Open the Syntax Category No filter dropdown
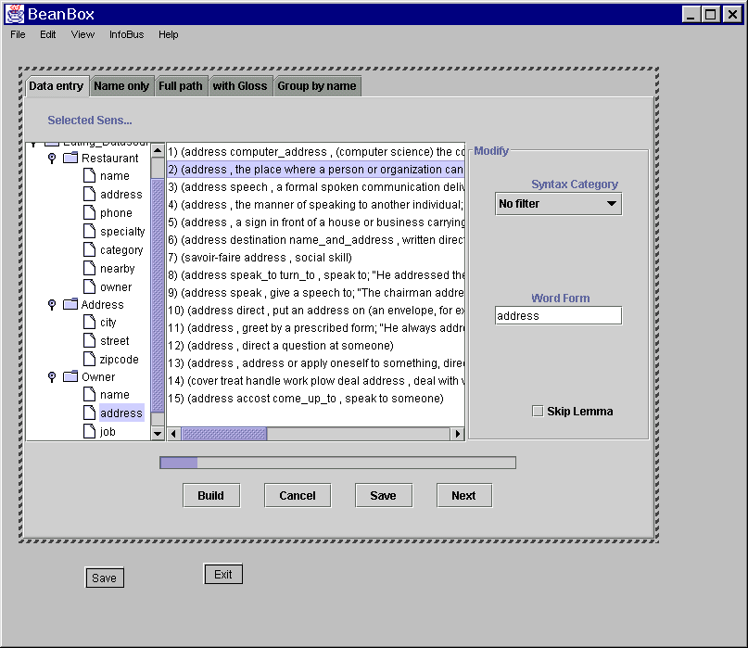The image size is (748, 648). tap(558, 204)
